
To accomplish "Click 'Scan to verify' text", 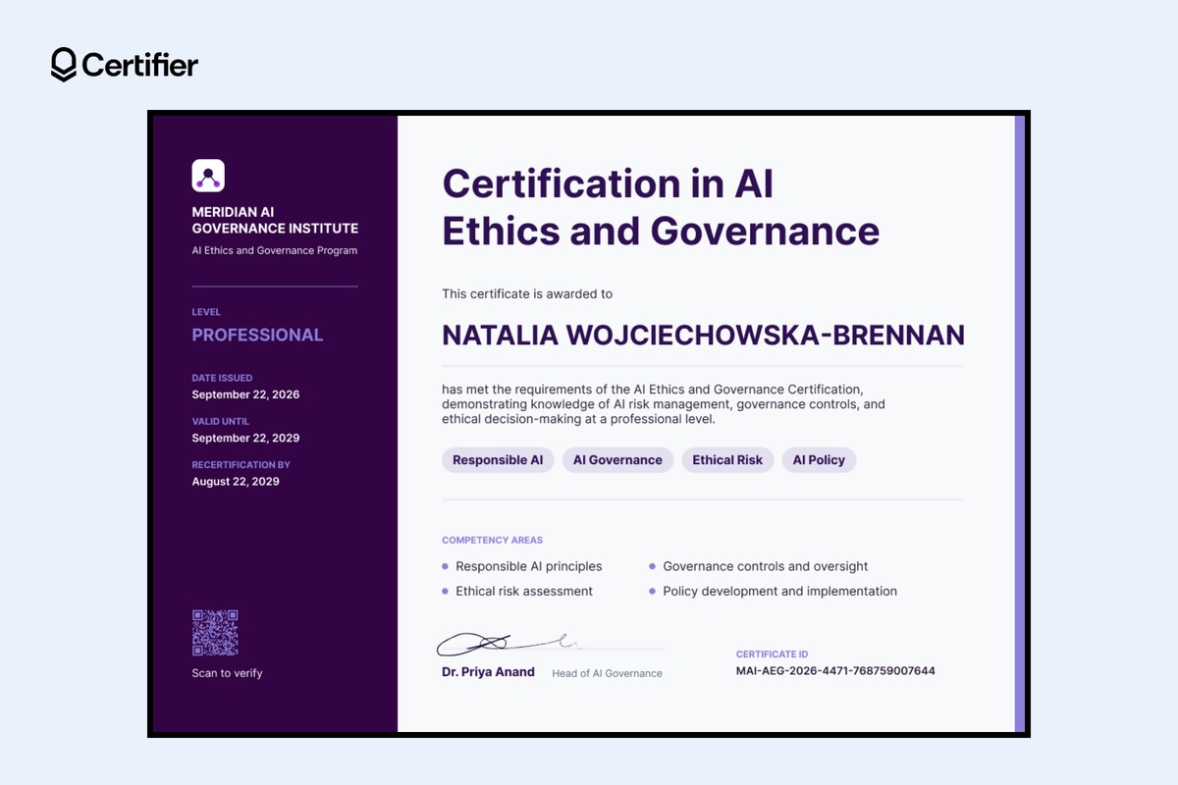I will 227,673.
